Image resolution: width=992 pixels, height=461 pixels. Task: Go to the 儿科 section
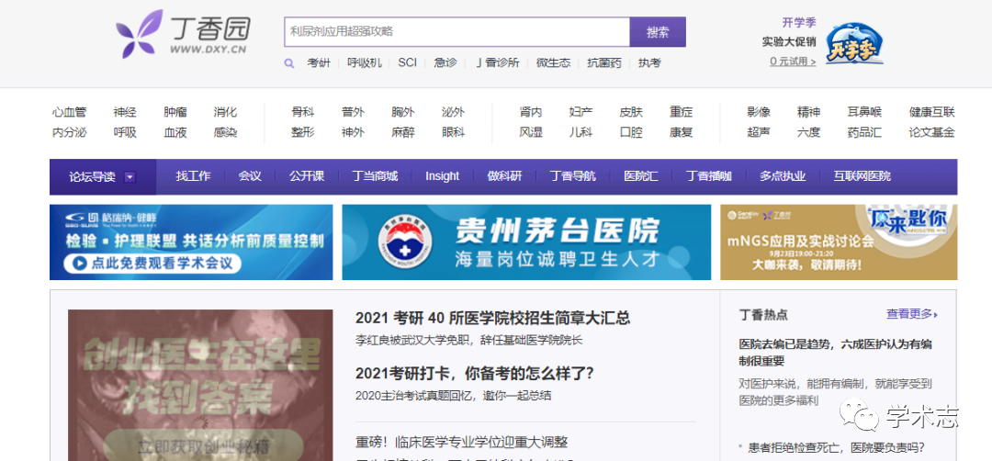pyautogui.click(x=581, y=133)
